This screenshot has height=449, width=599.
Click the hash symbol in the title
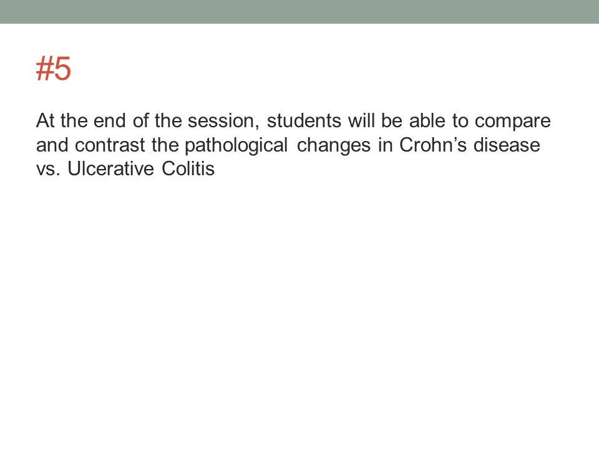point(45,69)
